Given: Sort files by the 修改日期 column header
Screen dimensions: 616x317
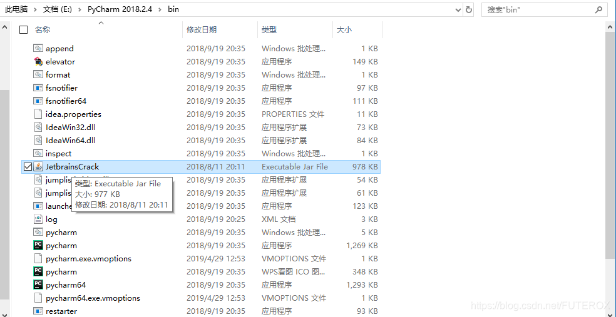Looking at the screenshot, I should (202, 30).
